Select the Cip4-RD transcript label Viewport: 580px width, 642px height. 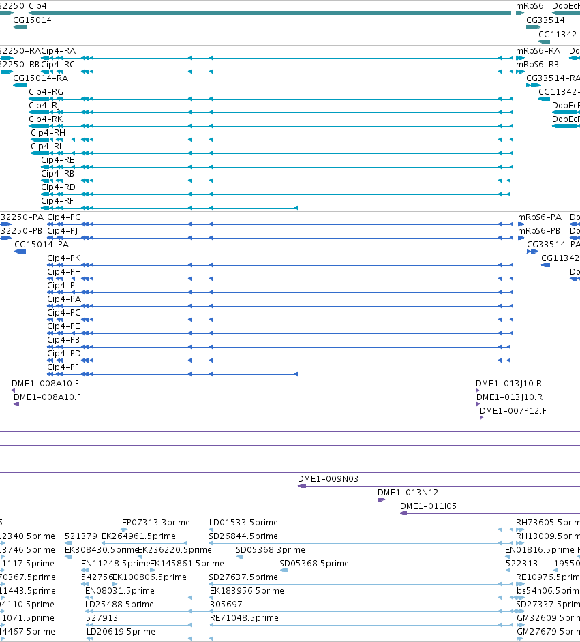click(x=58, y=187)
